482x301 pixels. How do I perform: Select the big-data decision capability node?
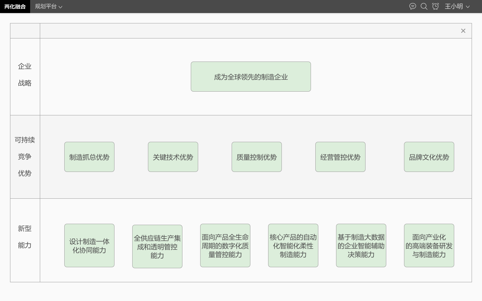click(x=361, y=245)
